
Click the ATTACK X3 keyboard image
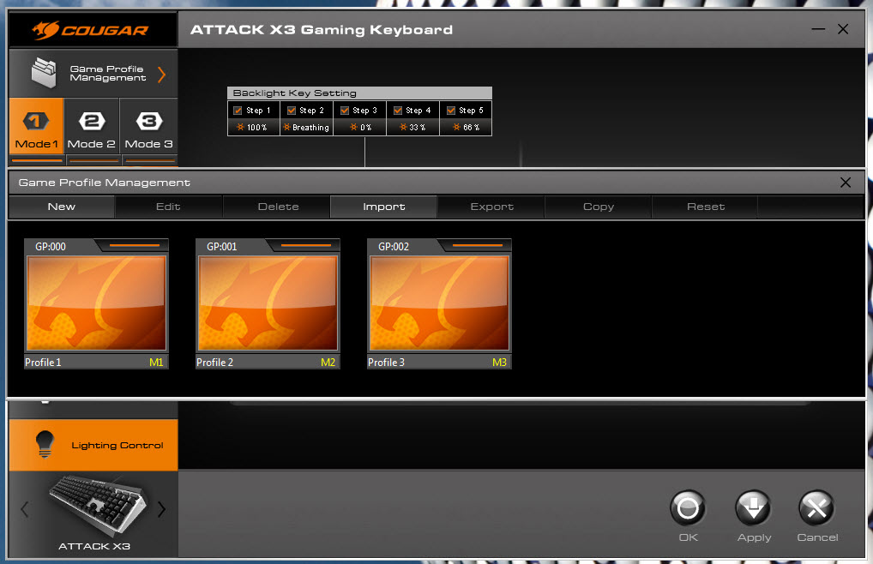point(98,507)
